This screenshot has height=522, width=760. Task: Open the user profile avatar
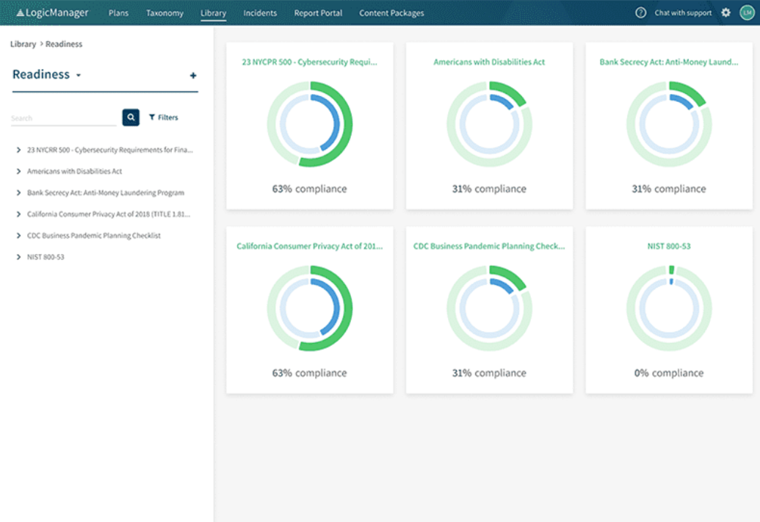tap(747, 13)
